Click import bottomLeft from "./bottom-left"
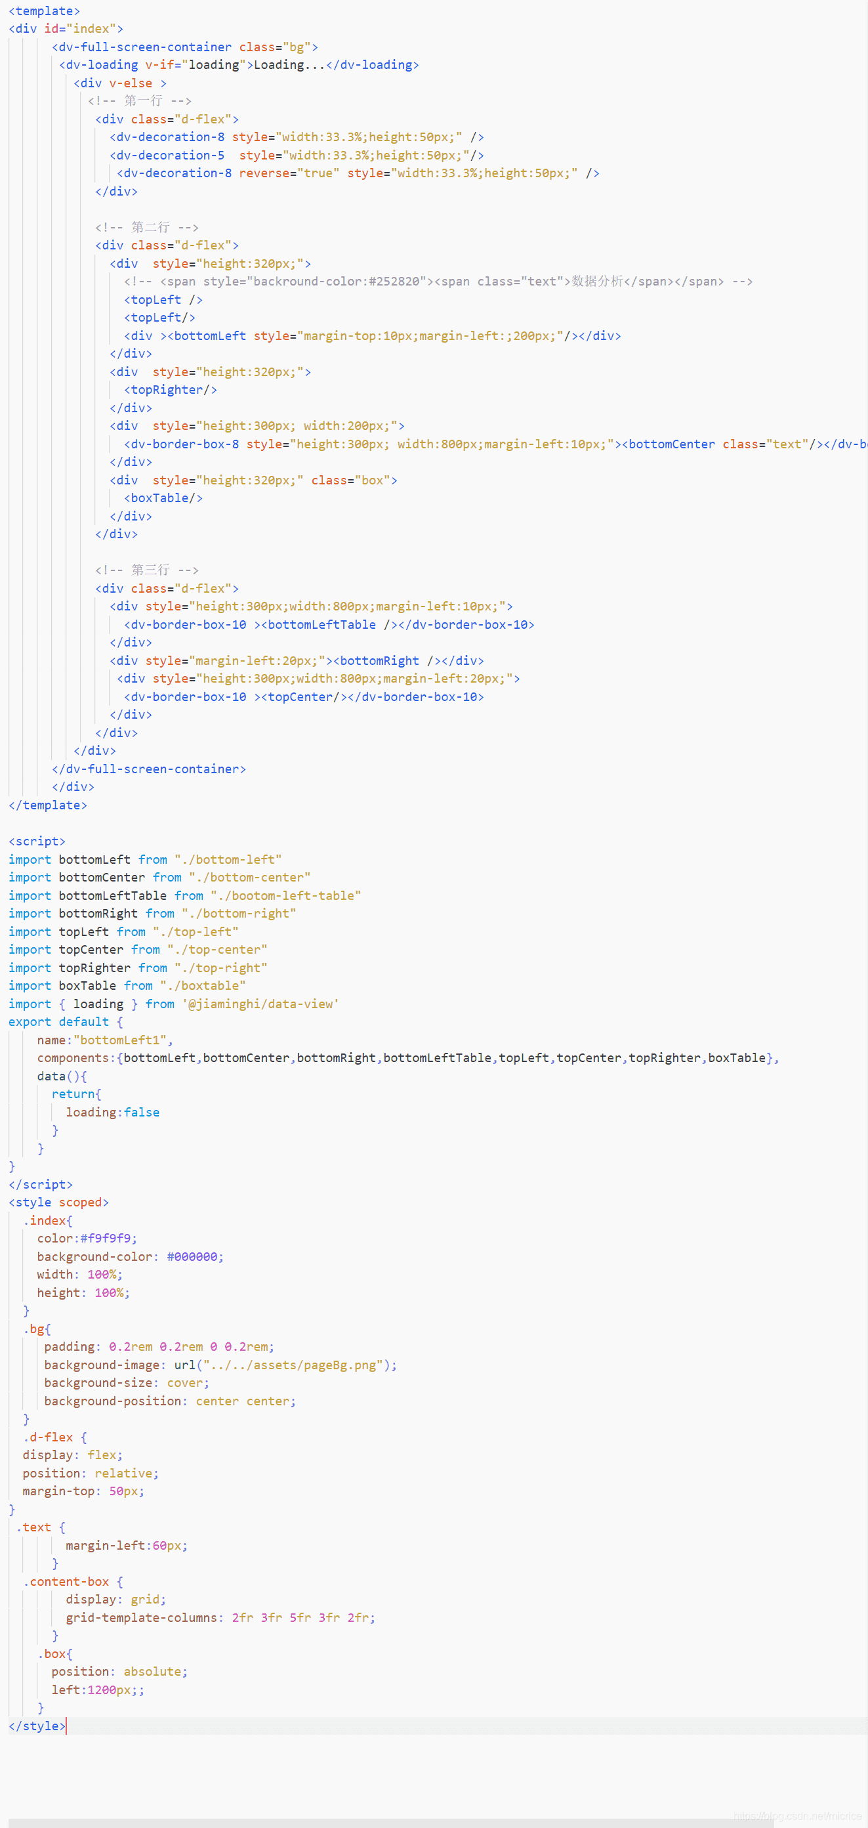 coord(146,859)
